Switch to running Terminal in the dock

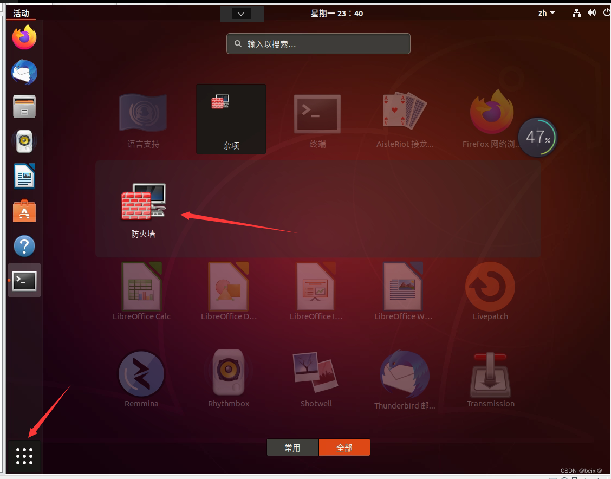pos(24,280)
